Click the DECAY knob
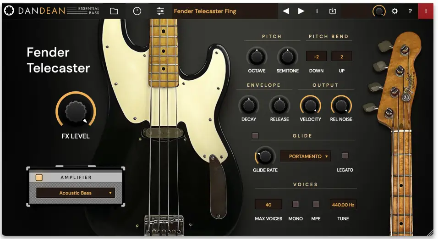Viewport: 438px width, 239px height. [249, 106]
